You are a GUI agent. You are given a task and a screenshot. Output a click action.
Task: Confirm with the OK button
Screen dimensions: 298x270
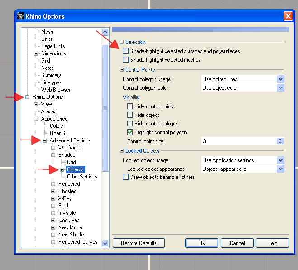202,243
